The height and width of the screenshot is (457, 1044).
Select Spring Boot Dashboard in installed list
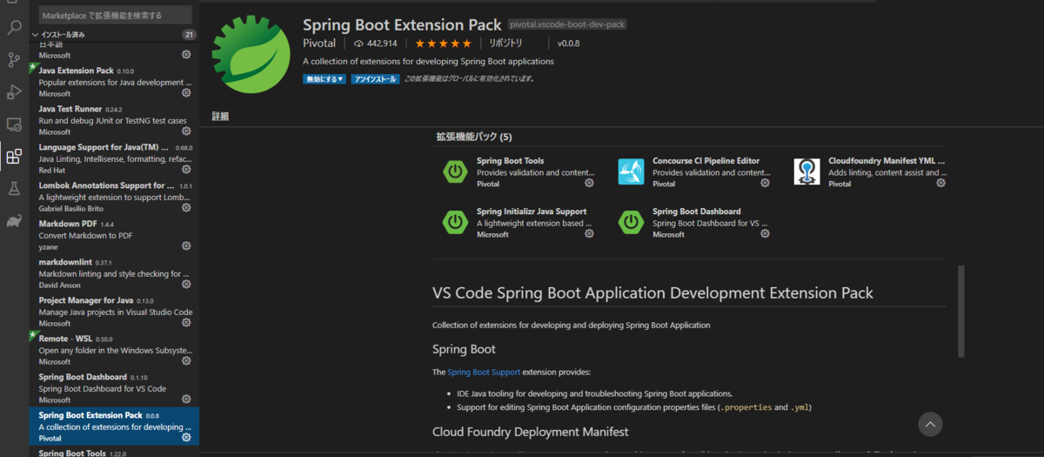[x=114, y=387]
